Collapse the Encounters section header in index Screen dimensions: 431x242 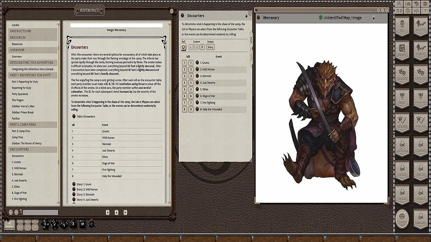[x=32, y=149]
